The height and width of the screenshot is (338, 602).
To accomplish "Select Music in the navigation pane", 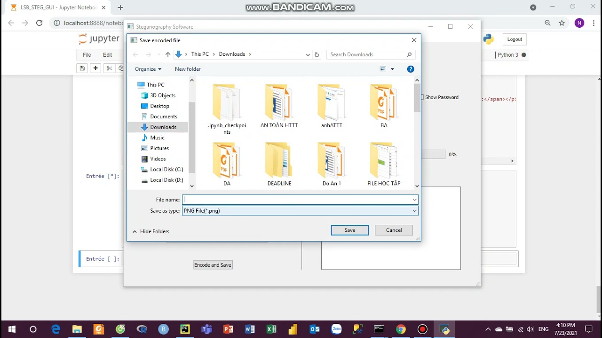I will 157,138.
